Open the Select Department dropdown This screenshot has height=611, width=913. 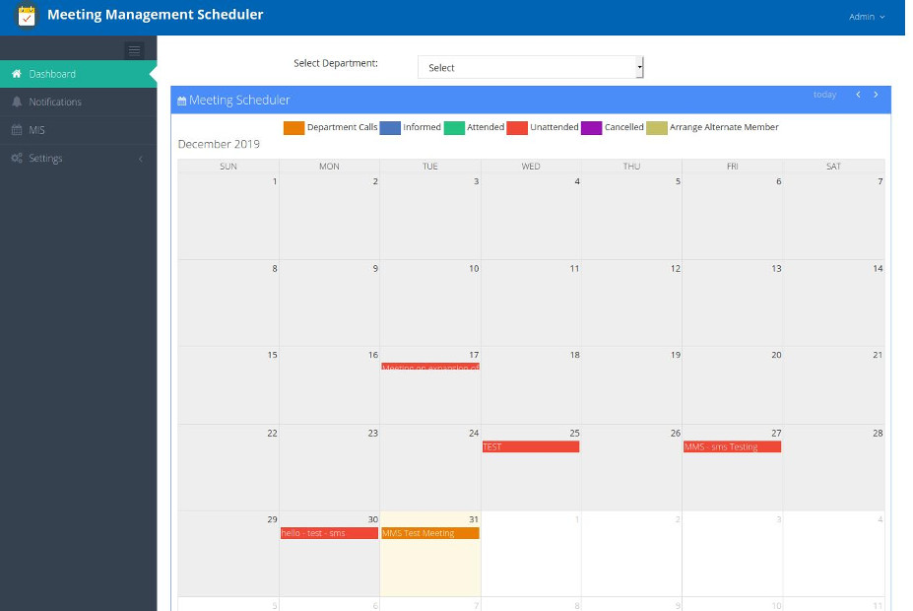530,67
